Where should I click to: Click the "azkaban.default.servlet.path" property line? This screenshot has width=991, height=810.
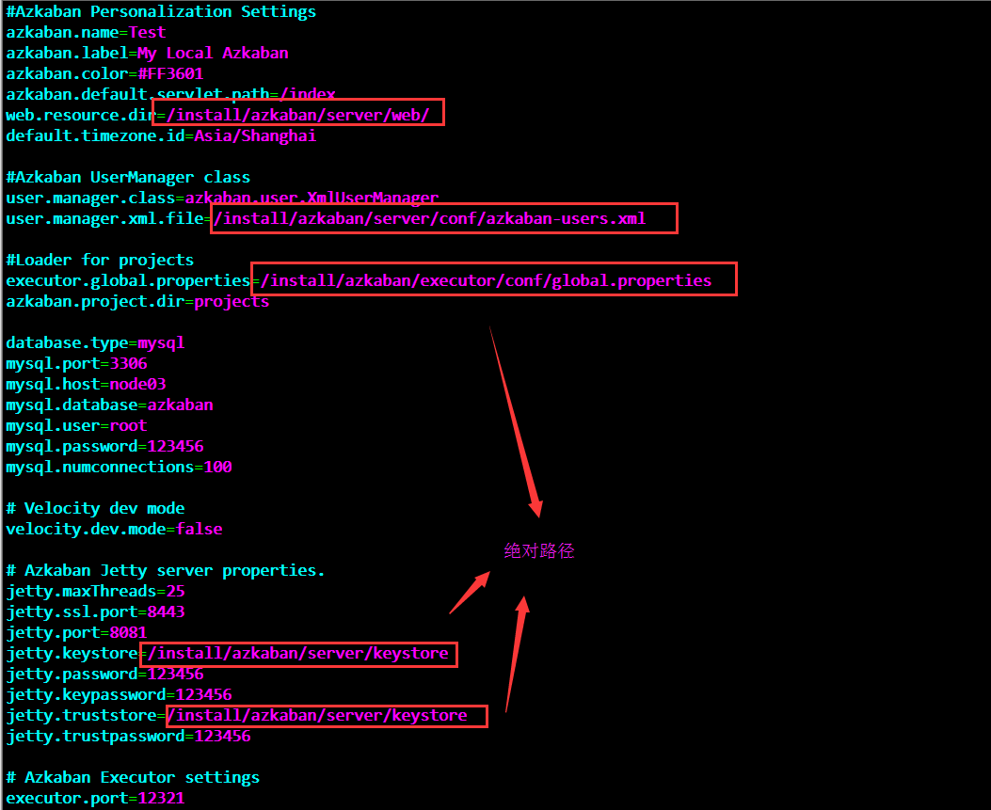tap(170, 94)
